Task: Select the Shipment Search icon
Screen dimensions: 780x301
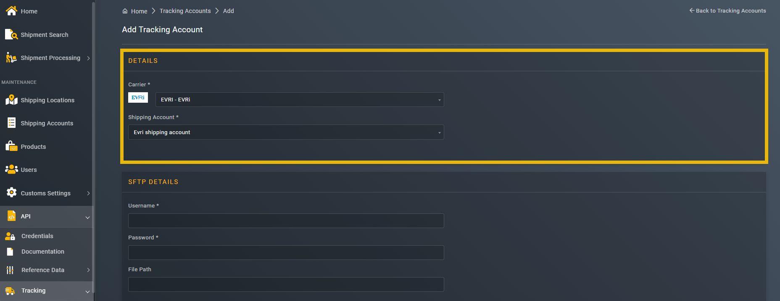Action: click(11, 34)
